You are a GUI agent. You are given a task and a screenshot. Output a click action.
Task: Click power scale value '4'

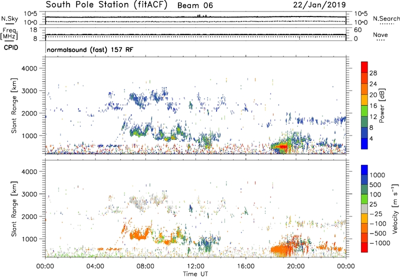point(371,138)
